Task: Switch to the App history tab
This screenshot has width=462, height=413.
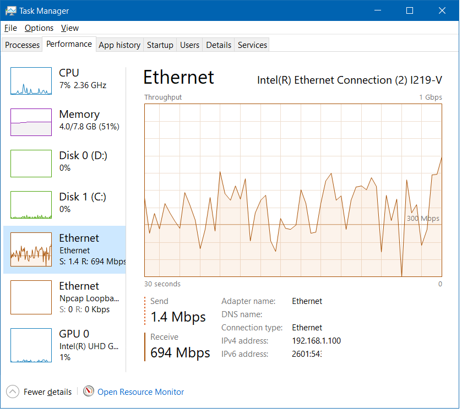Action: click(x=119, y=45)
